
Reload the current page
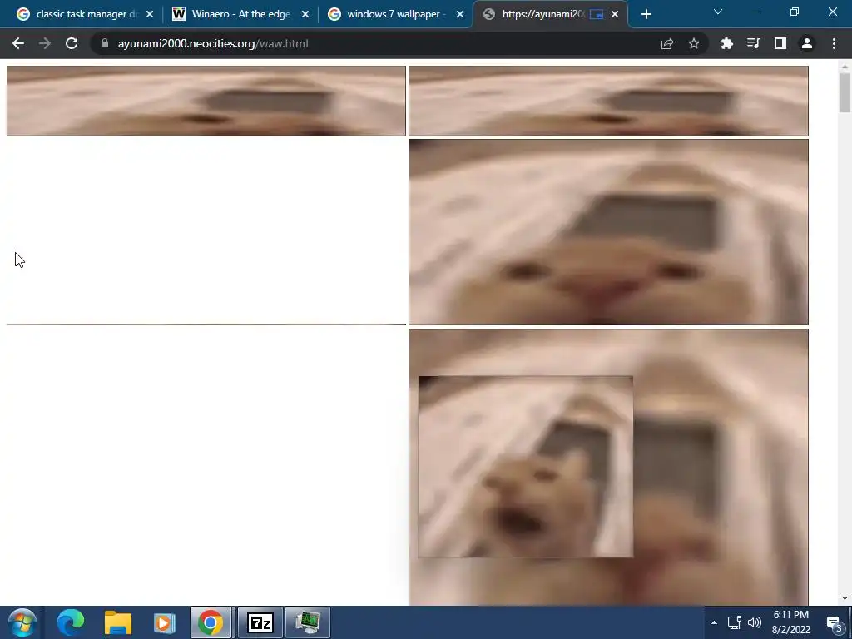pos(72,43)
